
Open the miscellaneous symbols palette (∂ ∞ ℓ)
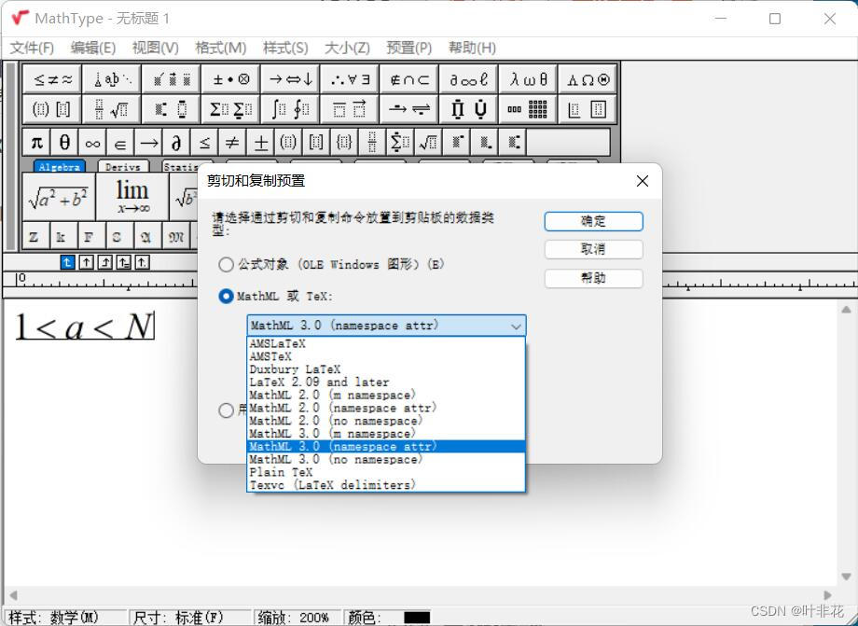[x=469, y=79]
